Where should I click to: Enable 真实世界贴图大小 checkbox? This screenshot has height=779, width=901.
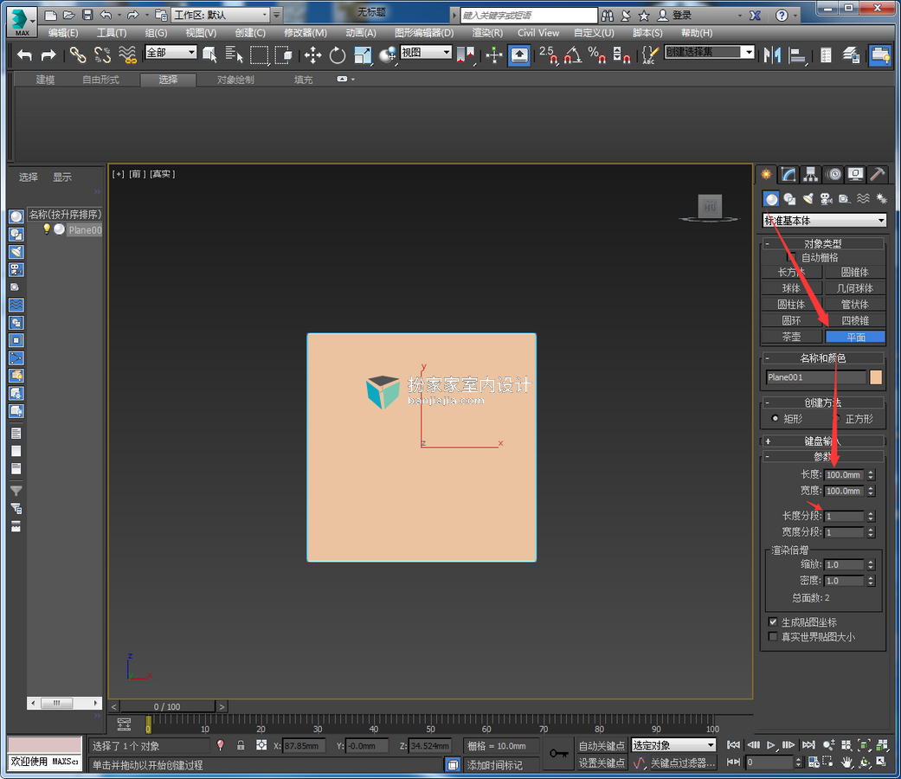tap(774, 636)
